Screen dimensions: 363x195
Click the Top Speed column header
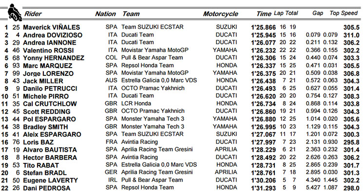click(344, 13)
